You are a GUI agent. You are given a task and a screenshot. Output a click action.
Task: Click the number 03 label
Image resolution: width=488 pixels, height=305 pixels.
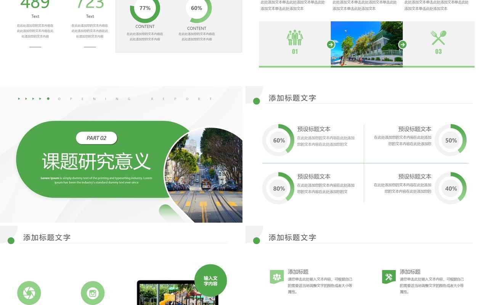pos(438,51)
